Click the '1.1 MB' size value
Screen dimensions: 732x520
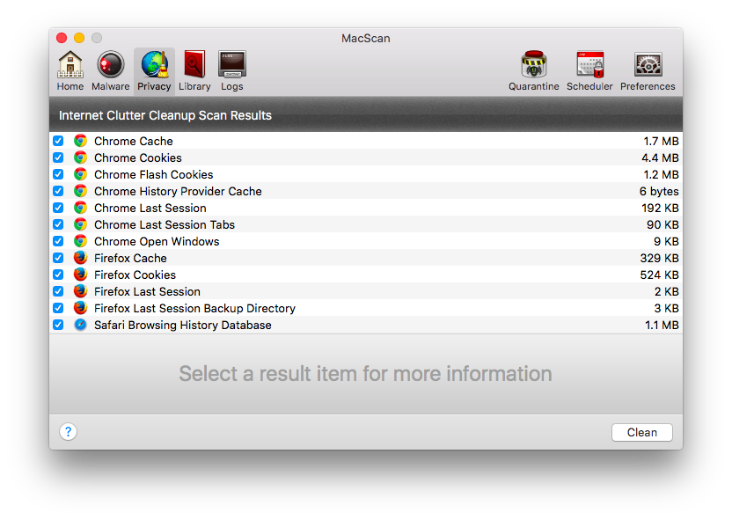pyautogui.click(x=662, y=325)
